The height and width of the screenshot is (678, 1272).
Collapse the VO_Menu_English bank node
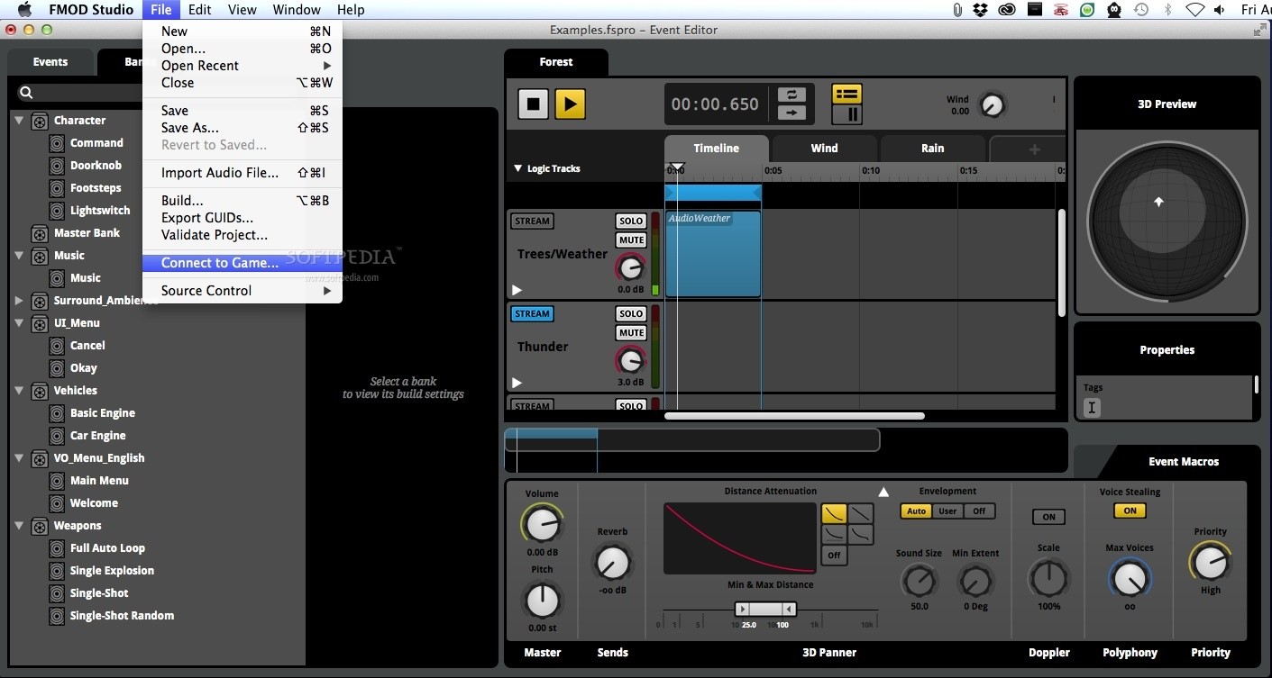click(x=19, y=457)
